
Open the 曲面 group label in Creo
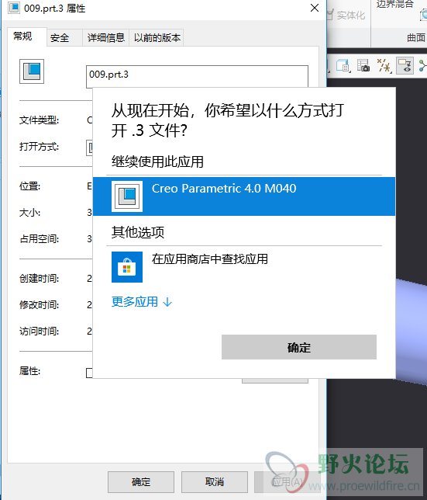pyautogui.click(x=416, y=37)
